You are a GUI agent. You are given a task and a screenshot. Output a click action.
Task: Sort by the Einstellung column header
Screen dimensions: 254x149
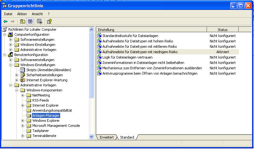(x=152, y=30)
